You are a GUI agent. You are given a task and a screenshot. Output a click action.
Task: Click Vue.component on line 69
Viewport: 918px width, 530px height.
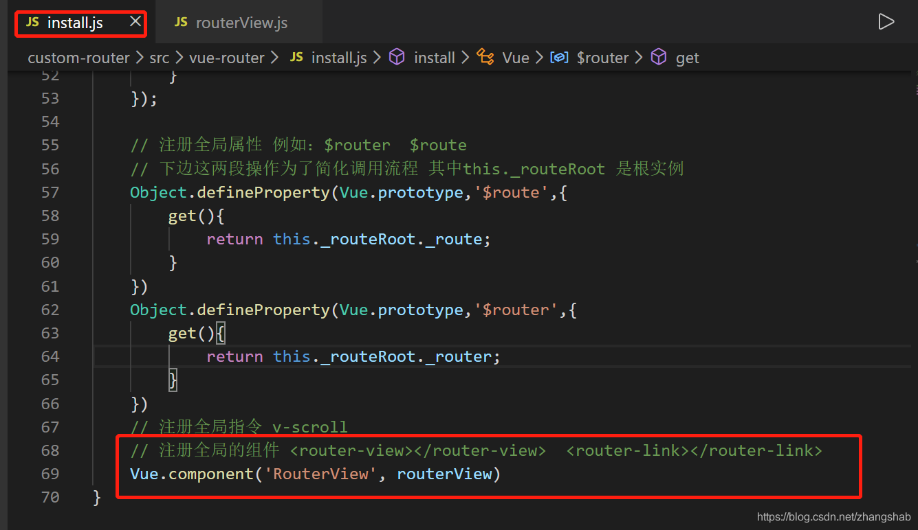point(193,474)
